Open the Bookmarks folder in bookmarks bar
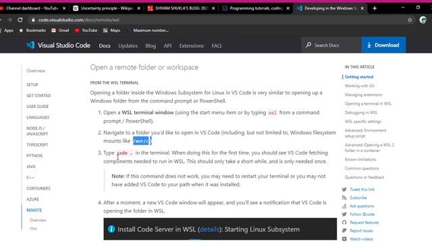This screenshot has height=243, width=432. 32,30
